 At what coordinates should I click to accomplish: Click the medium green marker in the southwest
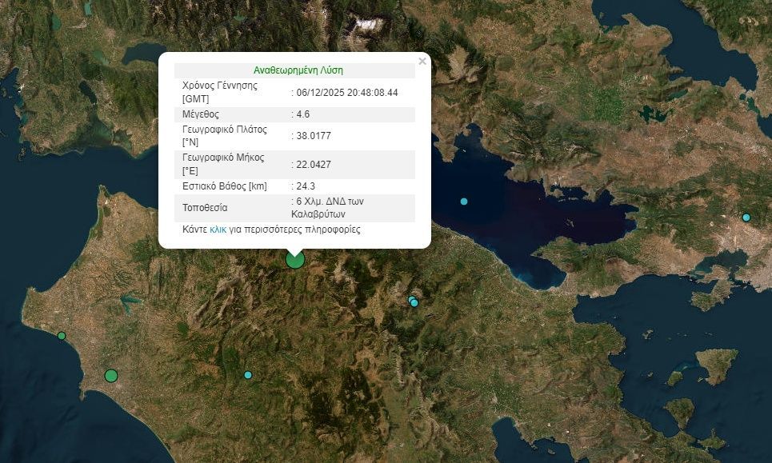tap(111, 376)
